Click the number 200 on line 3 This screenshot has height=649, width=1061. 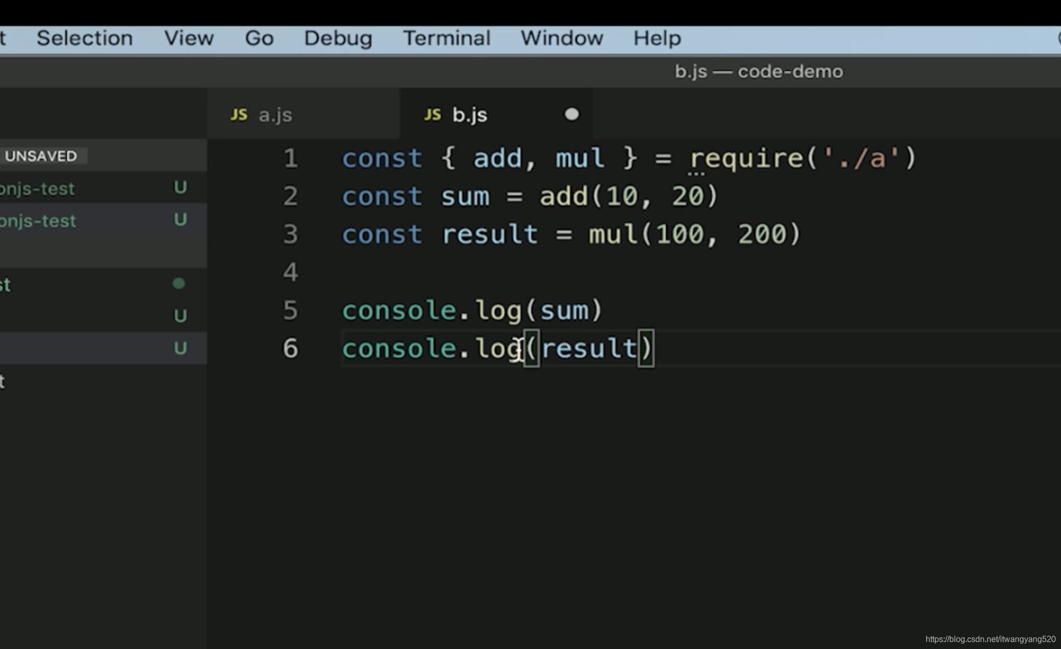[762, 234]
